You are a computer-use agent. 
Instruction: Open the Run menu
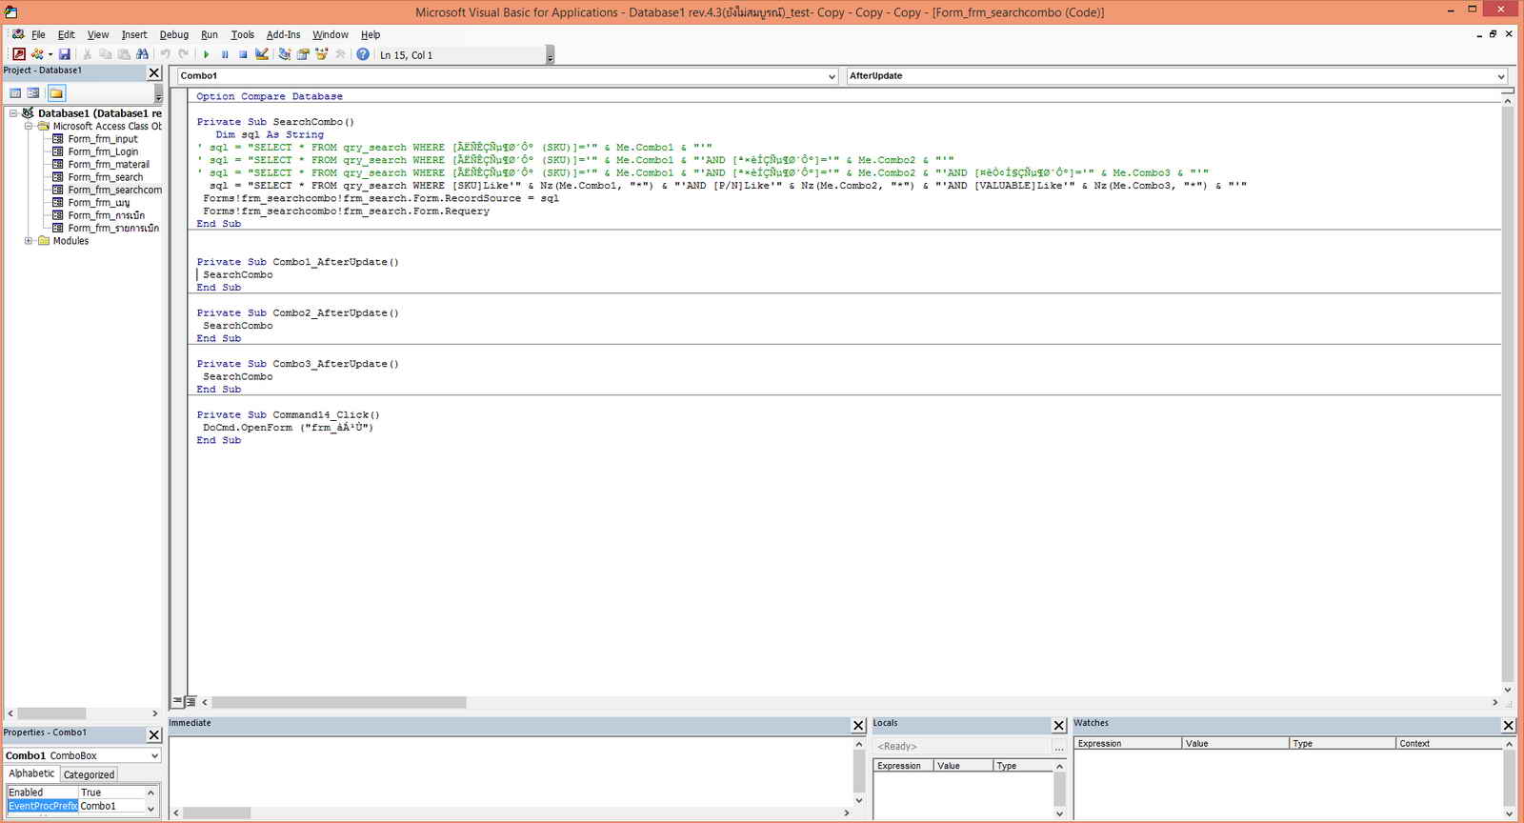point(210,34)
